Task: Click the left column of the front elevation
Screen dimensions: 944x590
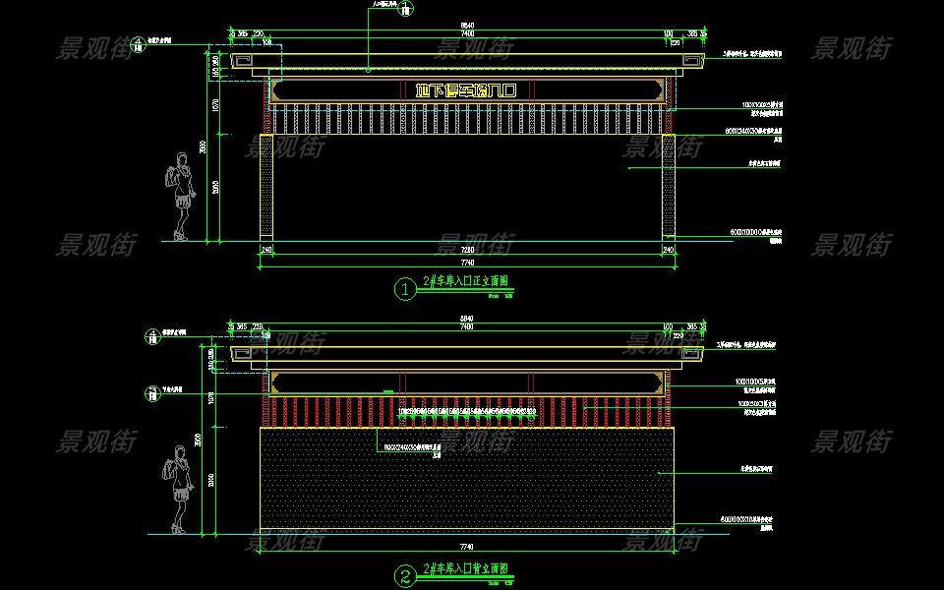Action: [265, 187]
